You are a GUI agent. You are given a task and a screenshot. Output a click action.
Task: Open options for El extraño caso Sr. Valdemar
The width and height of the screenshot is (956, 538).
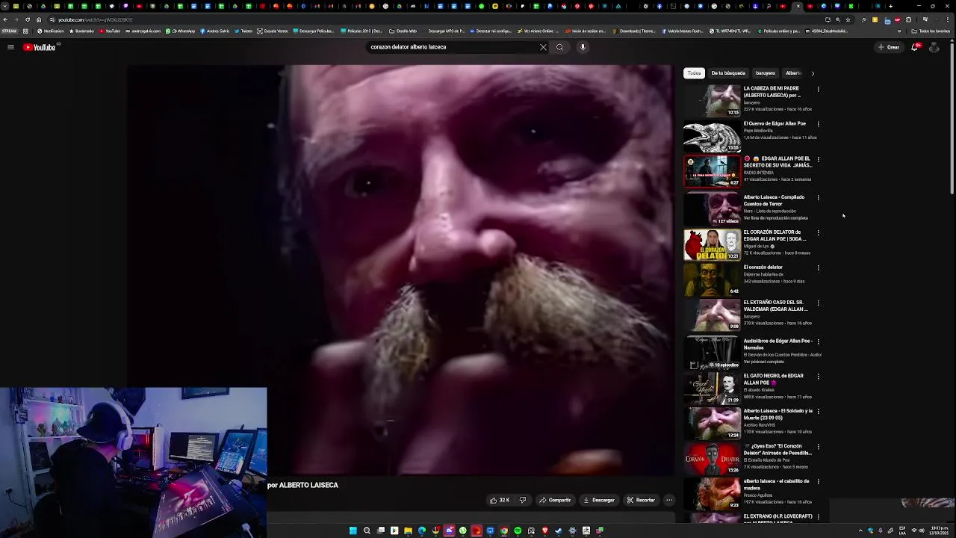tap(818, 303)
